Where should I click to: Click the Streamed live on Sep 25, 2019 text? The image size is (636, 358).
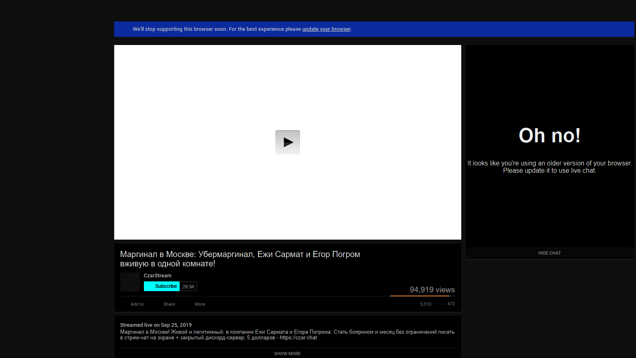(x=156, y=325)
